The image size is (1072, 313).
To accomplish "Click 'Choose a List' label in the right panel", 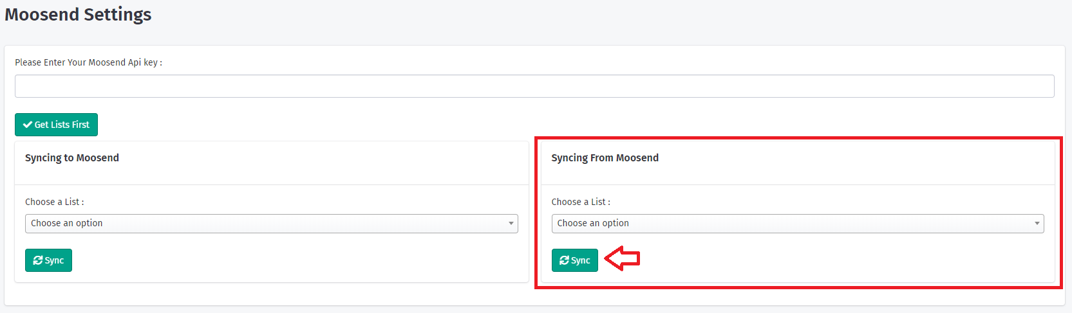I will pyautogui.click(x=581, y=202).
